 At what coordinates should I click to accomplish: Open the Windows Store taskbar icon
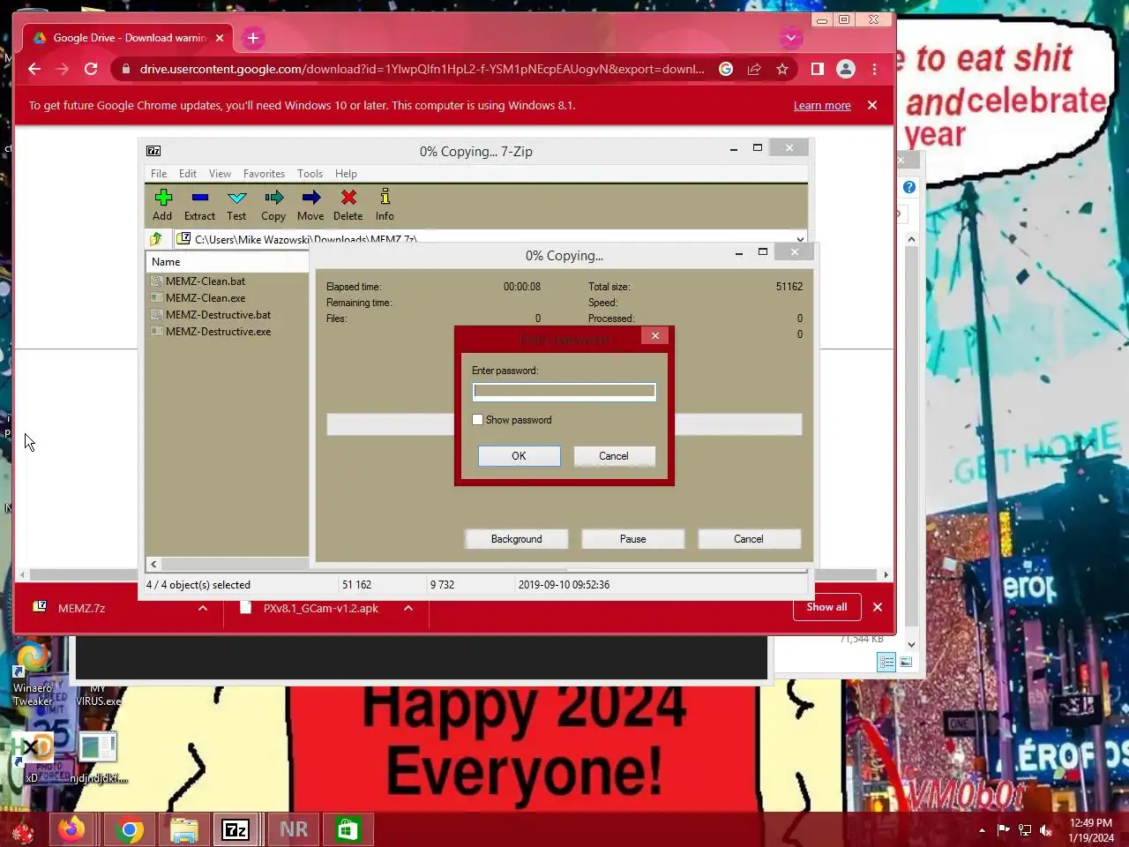click(x=348, y=829)
